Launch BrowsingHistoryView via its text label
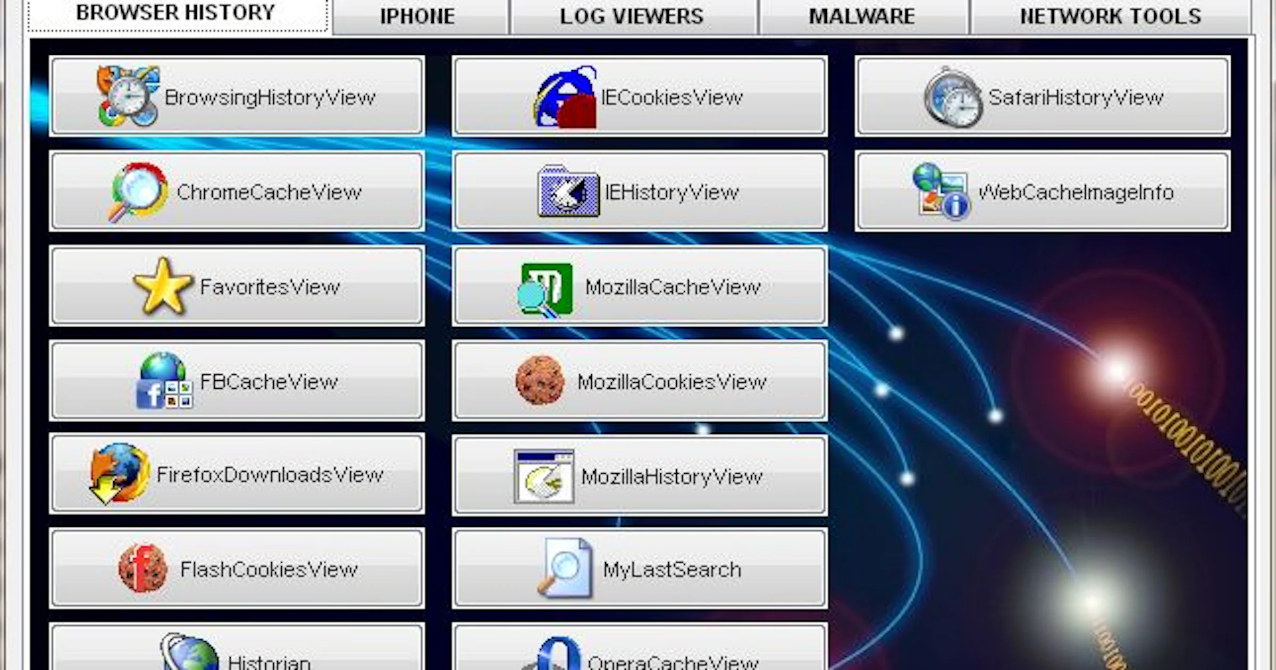 click(x=270, y=98)
